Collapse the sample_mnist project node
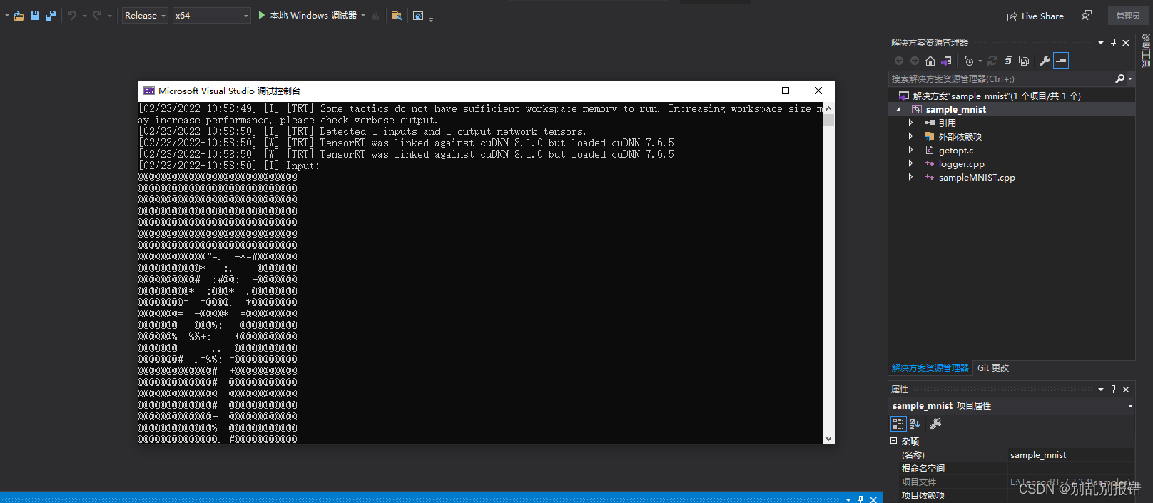Screen dimensions: 1153x503 899,110
